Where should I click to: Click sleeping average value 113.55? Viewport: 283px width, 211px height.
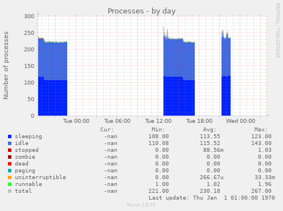coord(210,136)
